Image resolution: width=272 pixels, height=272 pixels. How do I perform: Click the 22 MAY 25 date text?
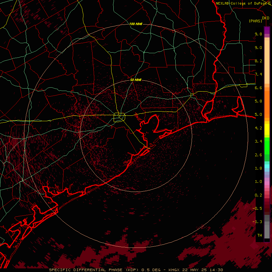[x=194, y=270]
